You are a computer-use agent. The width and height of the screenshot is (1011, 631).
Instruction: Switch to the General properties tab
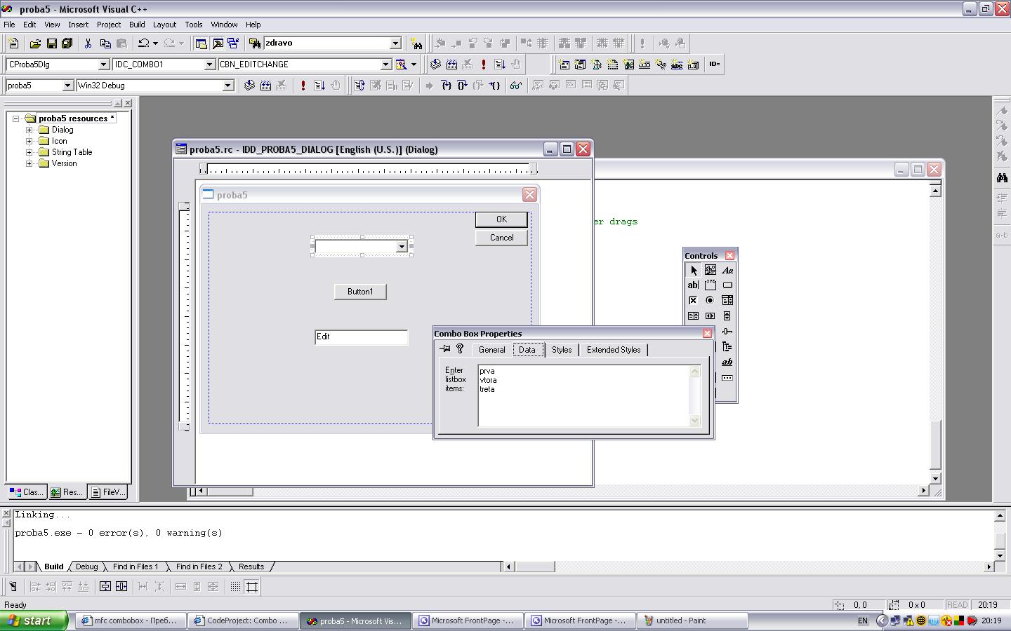491,350
